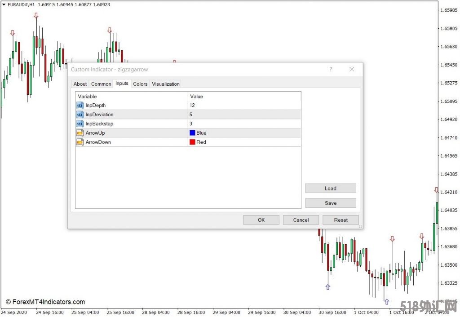Go to the Common tab

101,84
